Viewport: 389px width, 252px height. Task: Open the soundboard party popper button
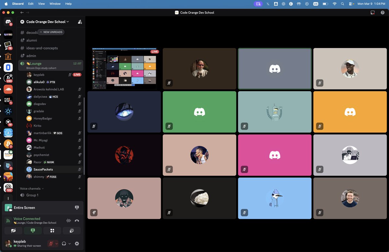(72, 231)
